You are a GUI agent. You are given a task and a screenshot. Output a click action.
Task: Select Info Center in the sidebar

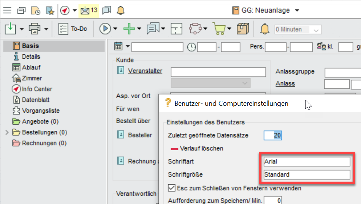point(37,89)
